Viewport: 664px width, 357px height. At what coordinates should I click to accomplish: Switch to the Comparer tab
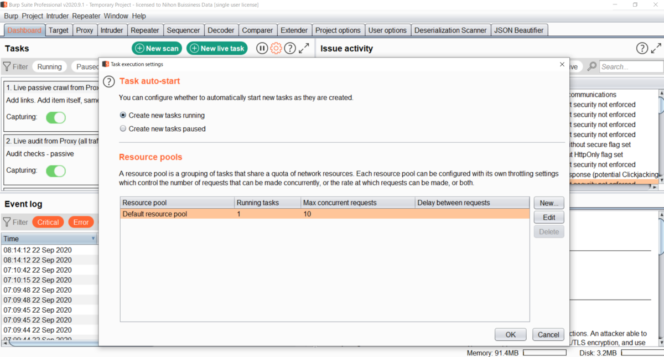click(257, 30)
